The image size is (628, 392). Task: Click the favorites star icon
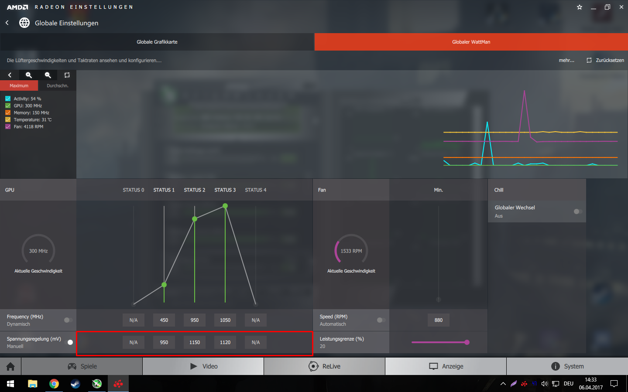(580, 7)
